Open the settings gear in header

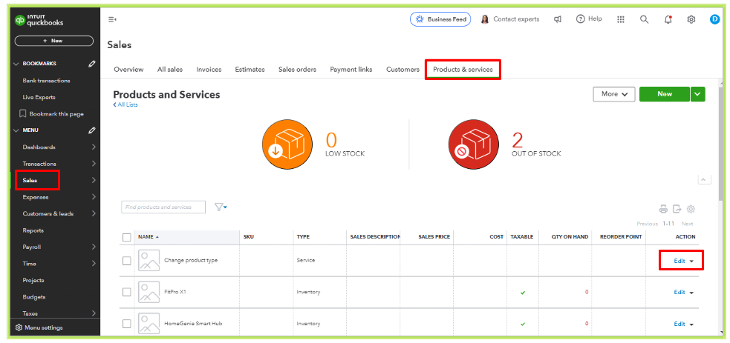pyautogui.click(x=691, y=19)
